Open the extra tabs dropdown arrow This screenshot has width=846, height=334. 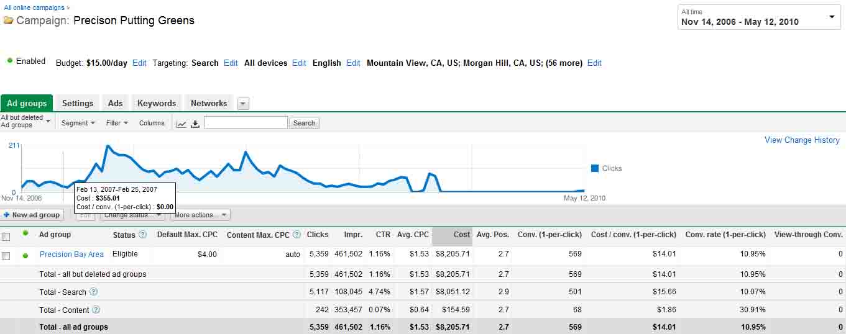coord(243,104)
